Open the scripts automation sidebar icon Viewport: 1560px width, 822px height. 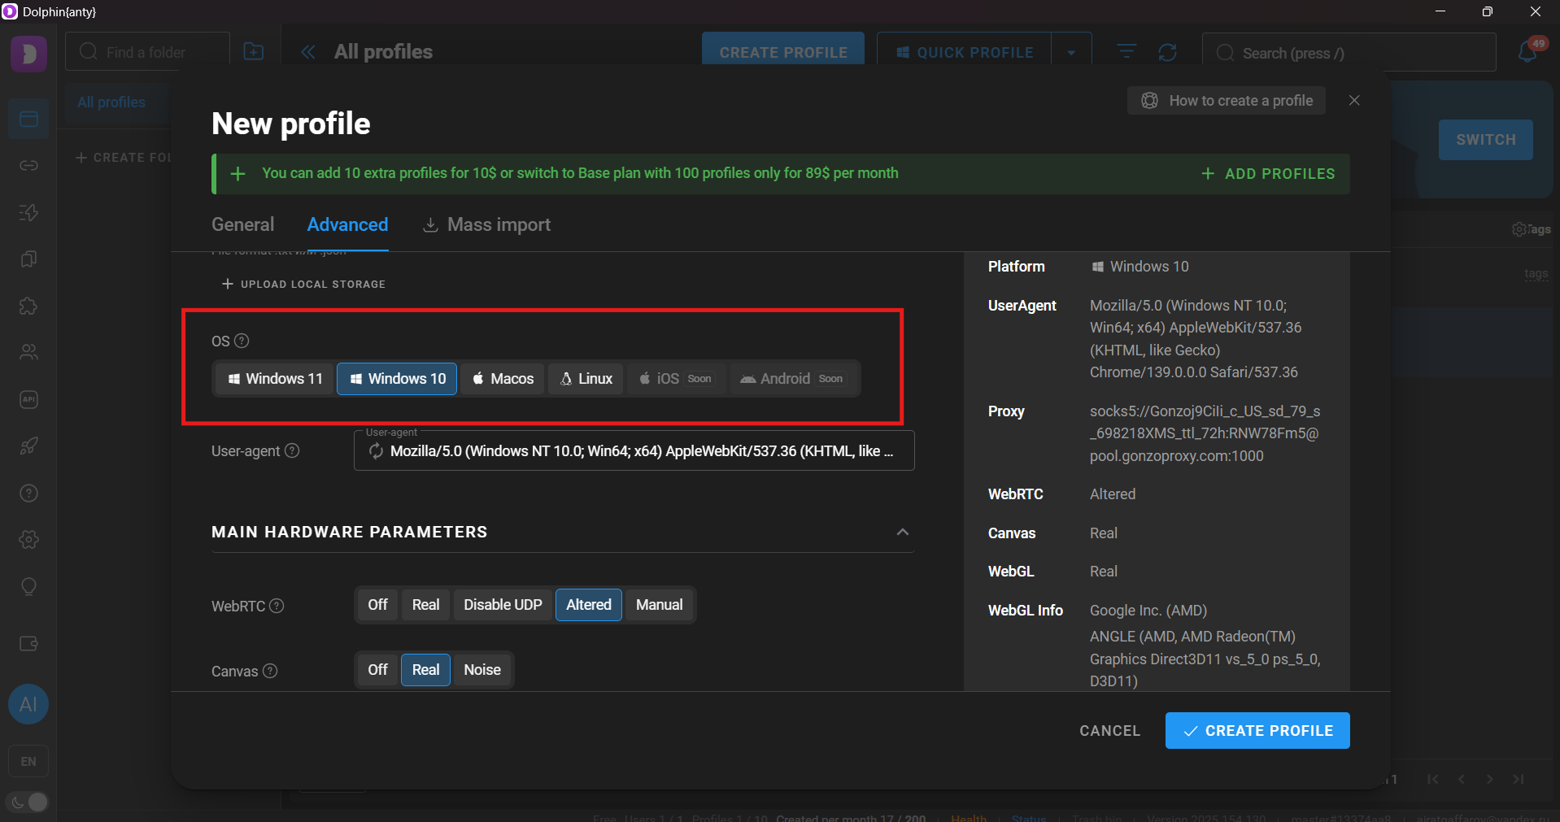(28, 213)
